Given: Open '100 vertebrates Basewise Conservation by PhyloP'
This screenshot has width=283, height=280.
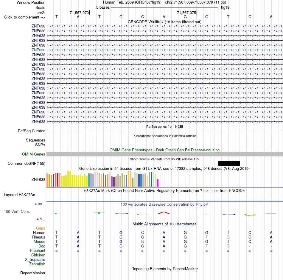Looking at the screenshot, I should pos(164,204).
